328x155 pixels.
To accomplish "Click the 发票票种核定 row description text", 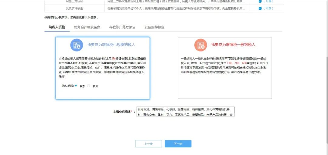I will pyautogui.click(x=176, y=8).
